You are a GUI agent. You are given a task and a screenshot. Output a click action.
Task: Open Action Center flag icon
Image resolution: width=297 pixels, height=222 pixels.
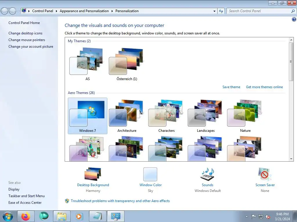click(x=253, y=217)
